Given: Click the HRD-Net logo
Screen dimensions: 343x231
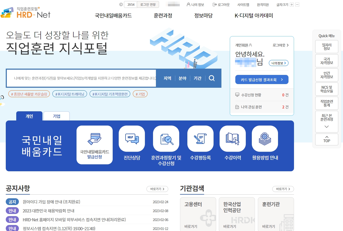Looking at the screenshot, I should pos(25,12).
